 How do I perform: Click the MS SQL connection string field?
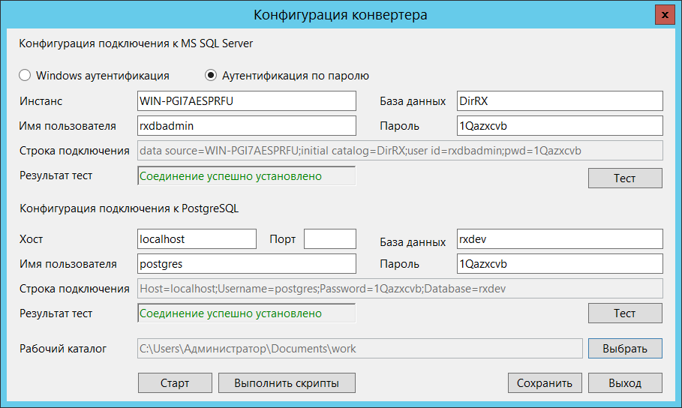(400, 151)
